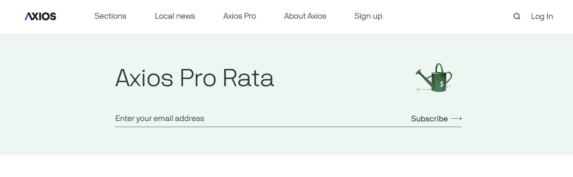Screen dimensions: 573x177
Task: Open the Sections menu
Action: [110, 16]
